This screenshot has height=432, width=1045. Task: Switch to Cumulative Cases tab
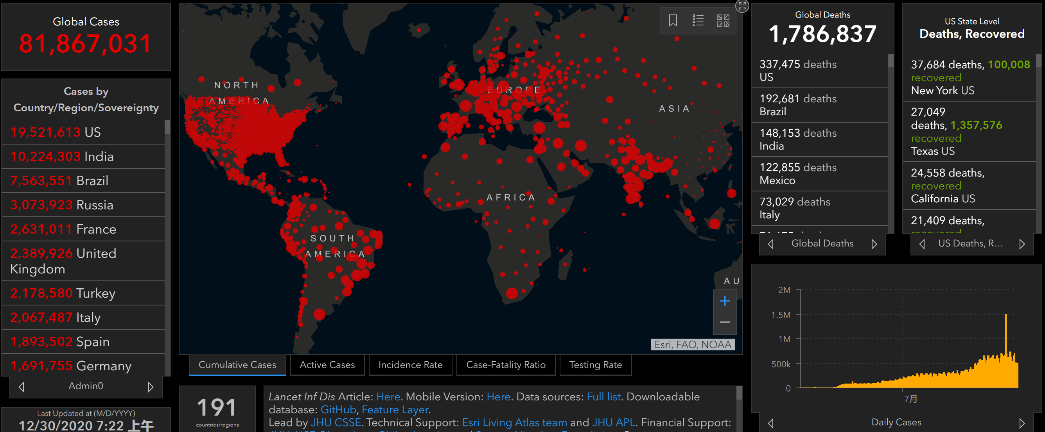coord(237,365)
